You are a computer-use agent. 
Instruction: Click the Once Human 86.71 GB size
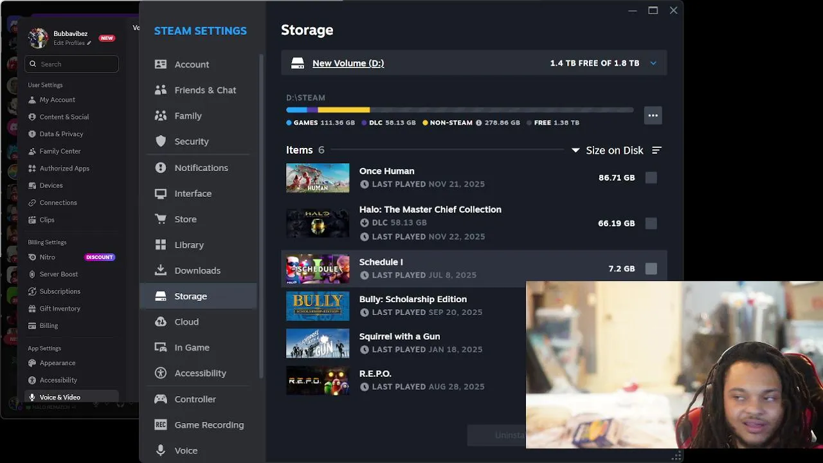point(617,177)
